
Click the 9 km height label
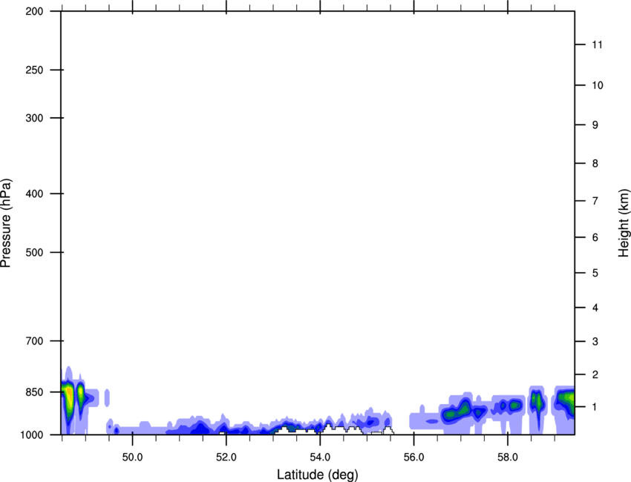(x=595, y=125)
